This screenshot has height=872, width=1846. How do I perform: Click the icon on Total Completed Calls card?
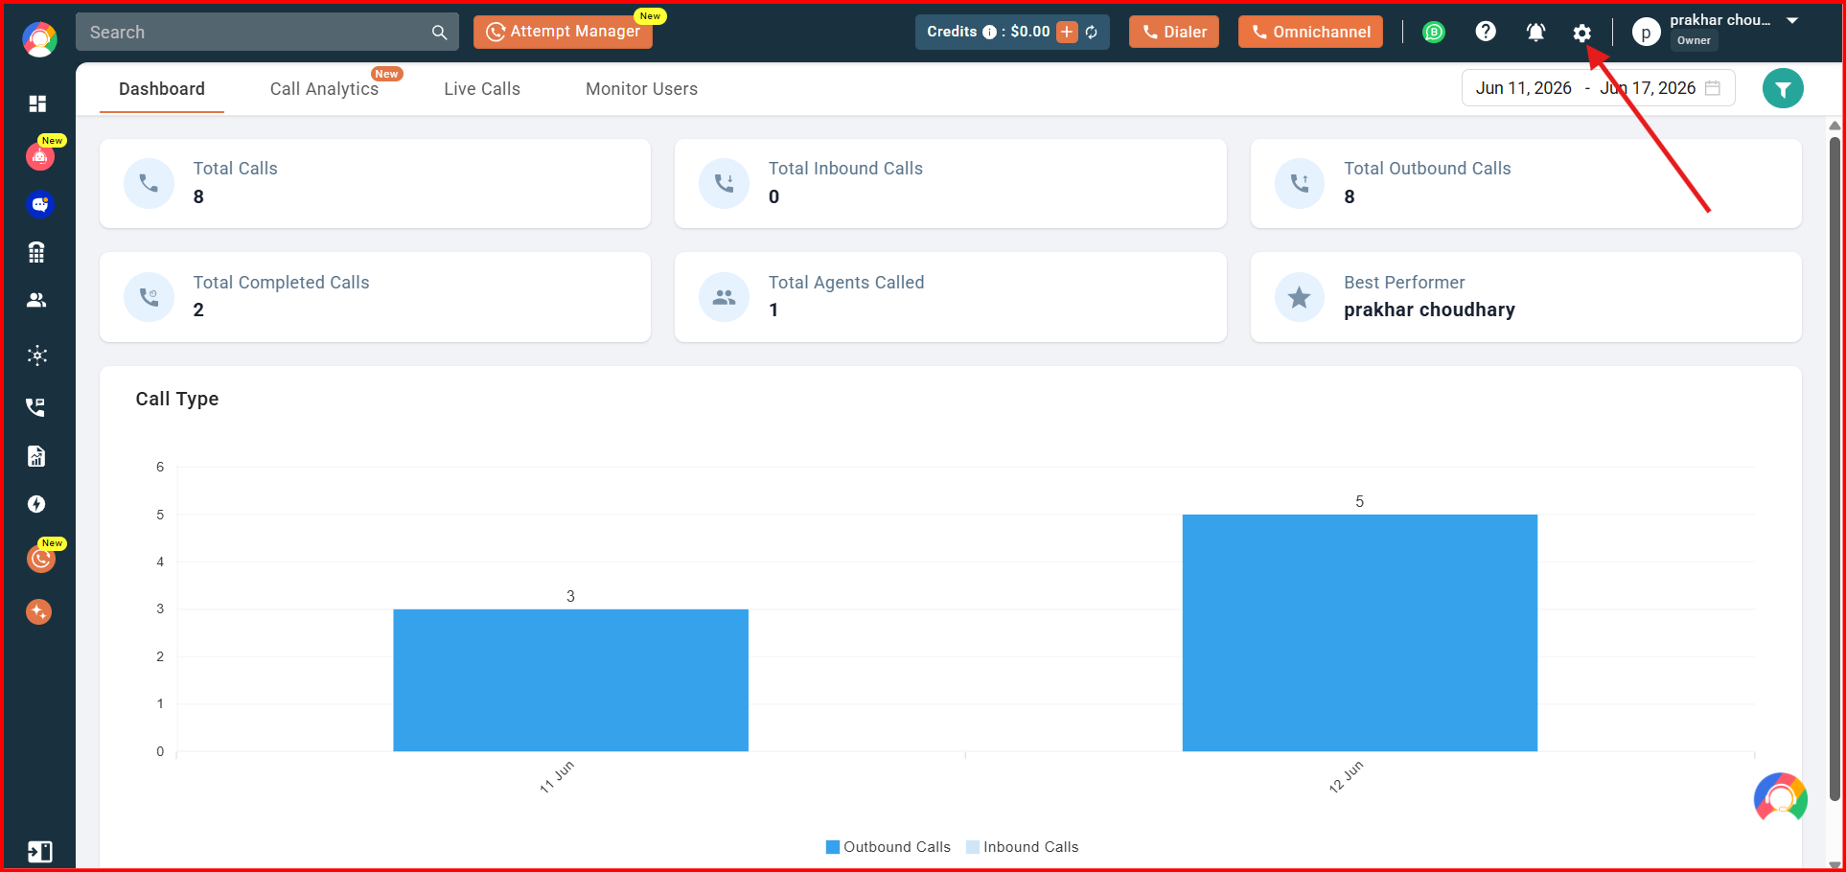(x=149, y=297)
